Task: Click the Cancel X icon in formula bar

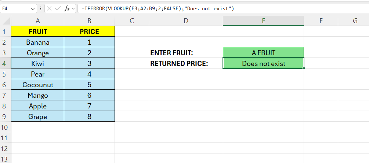Action: (x=49, y=8)
